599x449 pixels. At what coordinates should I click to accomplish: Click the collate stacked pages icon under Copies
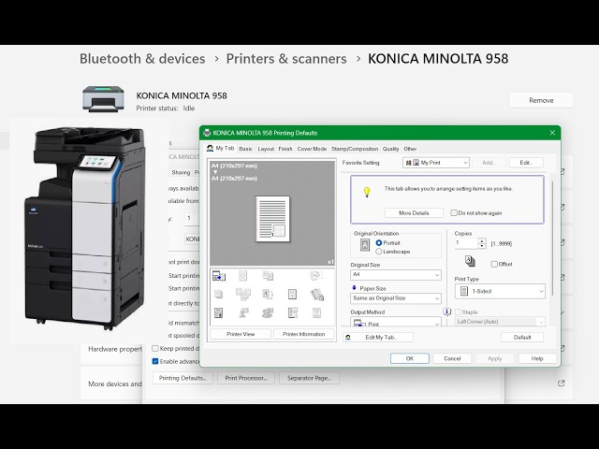470,261
